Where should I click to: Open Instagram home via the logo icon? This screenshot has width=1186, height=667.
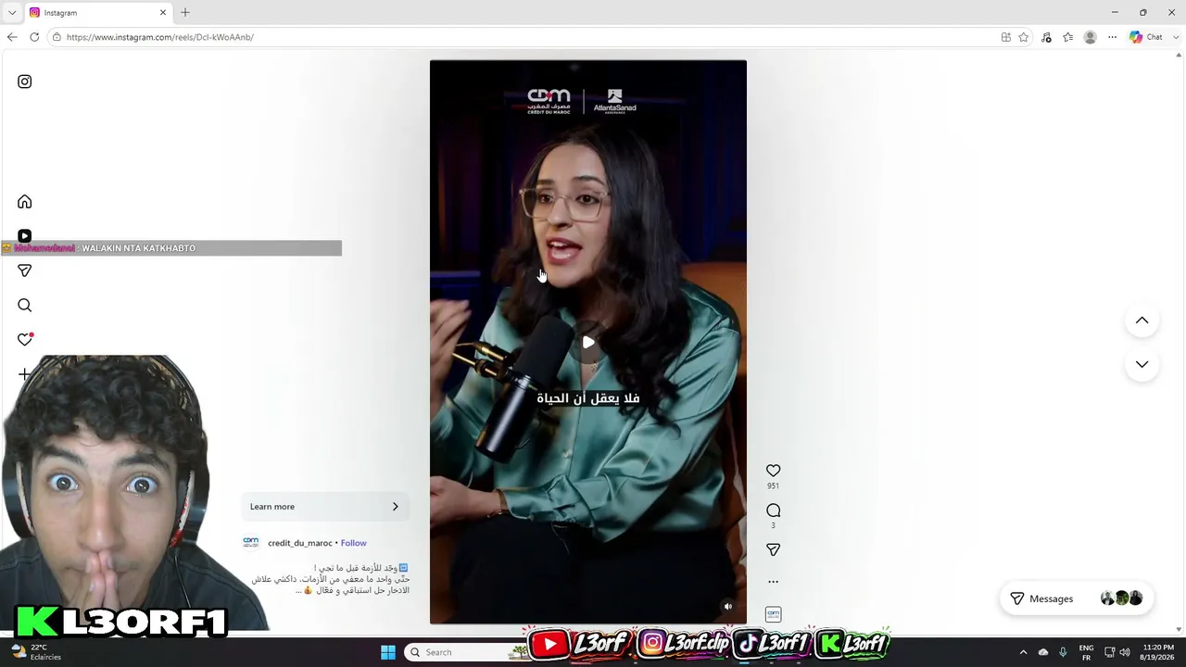click(x=25, y=82)
